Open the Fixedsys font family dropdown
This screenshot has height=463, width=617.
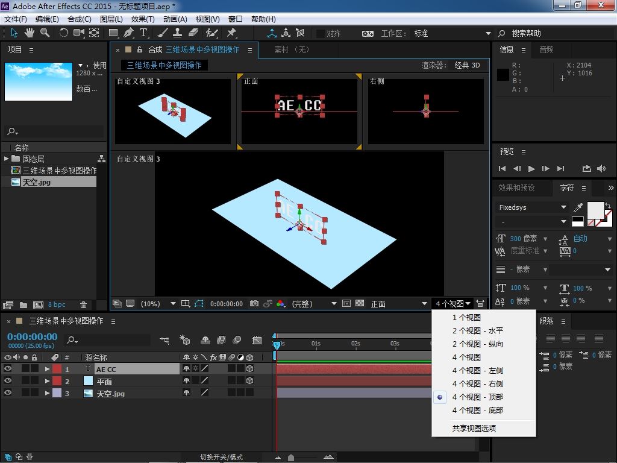click(532, 207)
